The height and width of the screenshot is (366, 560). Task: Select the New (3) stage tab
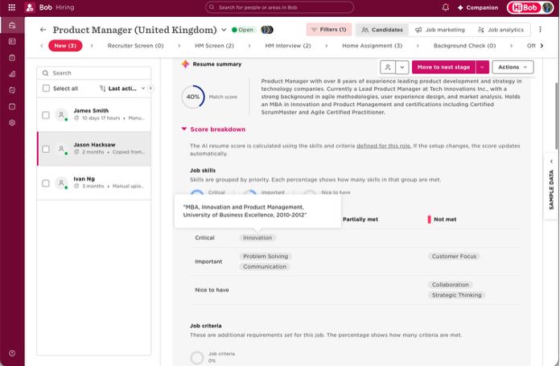(65, 46)
